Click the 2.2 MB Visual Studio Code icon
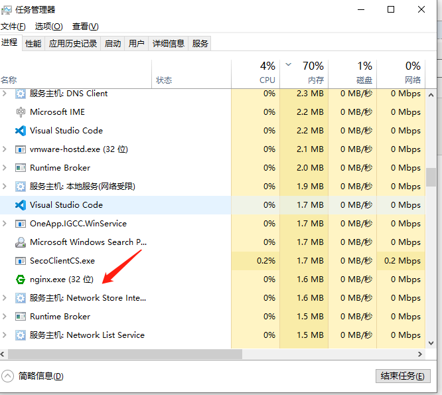This screenshot has height=395, width=442. click(21, 131)
